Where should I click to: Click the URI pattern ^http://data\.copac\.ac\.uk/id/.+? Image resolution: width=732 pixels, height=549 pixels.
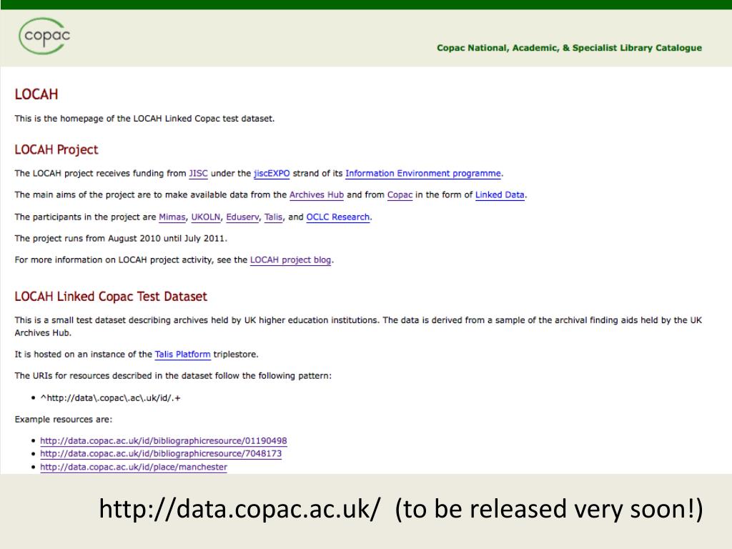click(x=110, y=398)
